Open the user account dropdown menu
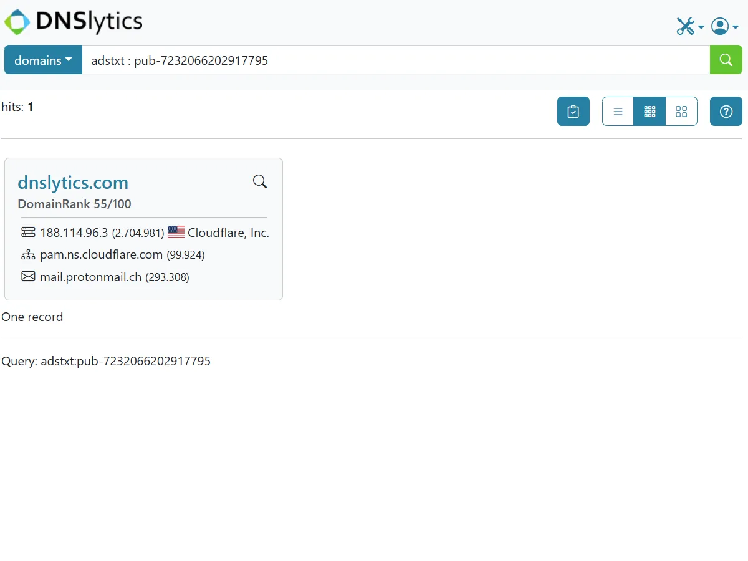Viewport: 748px width, 561px height. tap(725, 26)
